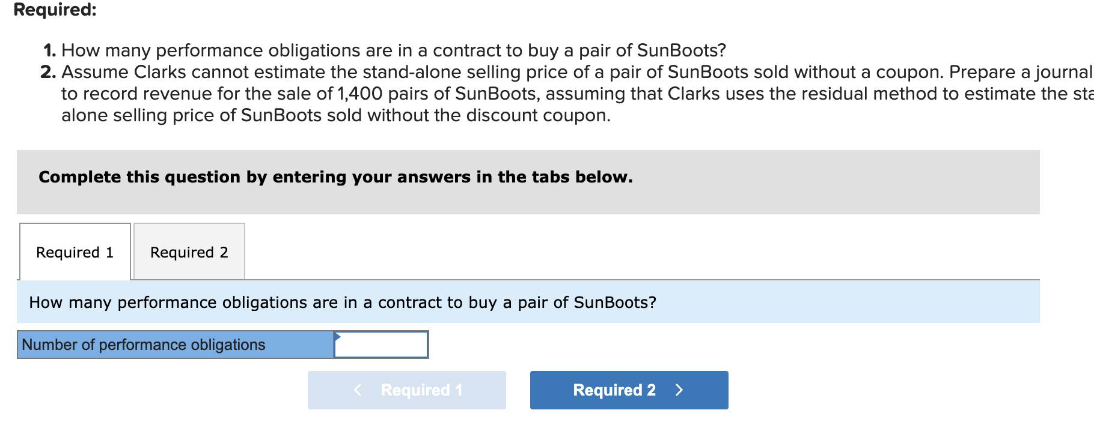
Task: Click the performance obligations answer field
Action: (381, 345)
